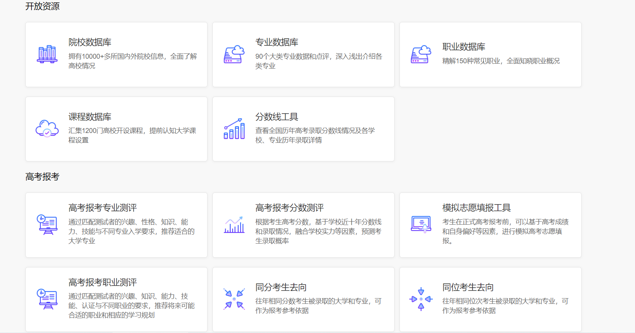Click the 专业数据库 cloud server icon

coord(234,54)
